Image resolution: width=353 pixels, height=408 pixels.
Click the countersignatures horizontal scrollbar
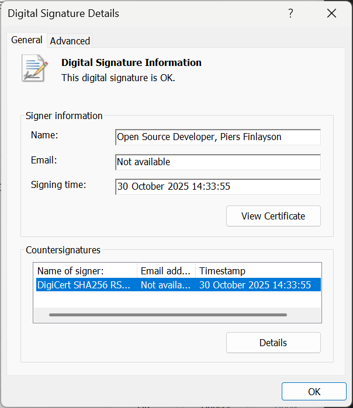point(168,315)
